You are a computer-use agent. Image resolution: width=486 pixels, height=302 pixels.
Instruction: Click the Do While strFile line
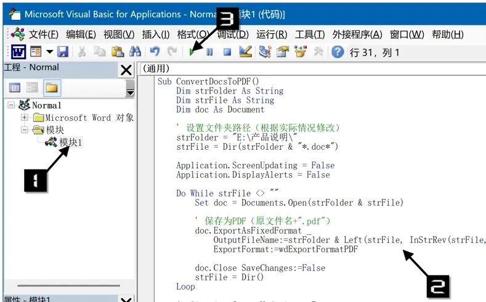227,193
